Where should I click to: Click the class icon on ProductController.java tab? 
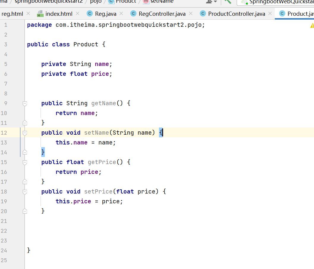pyautogui.click(x=203, y=13)
